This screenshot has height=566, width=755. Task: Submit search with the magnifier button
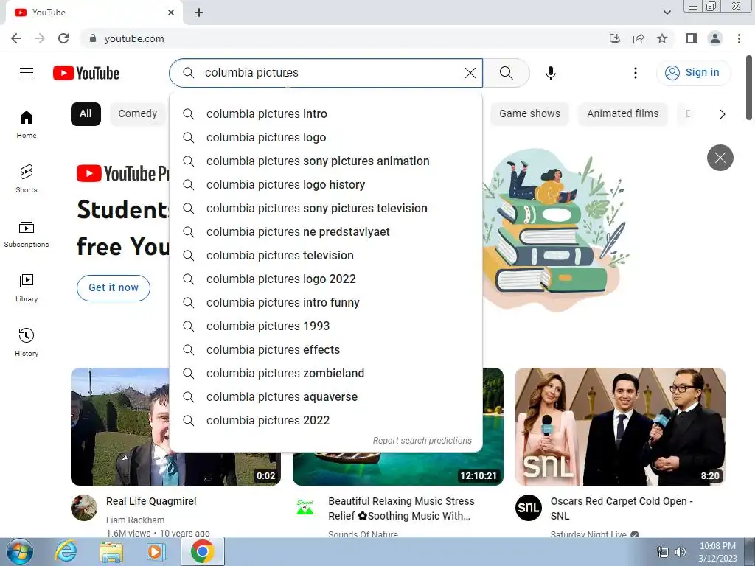click(506, 73)
